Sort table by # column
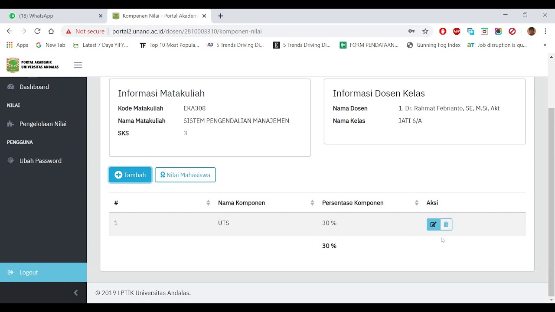The height and width of the screenshot is (312, 555). (x=162, y=203)
